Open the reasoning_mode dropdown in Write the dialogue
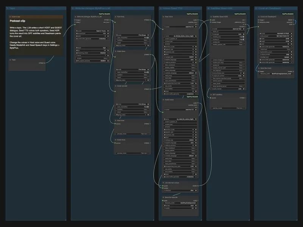Viewport: 303px width, 227px height. click(x=92, y=53)
